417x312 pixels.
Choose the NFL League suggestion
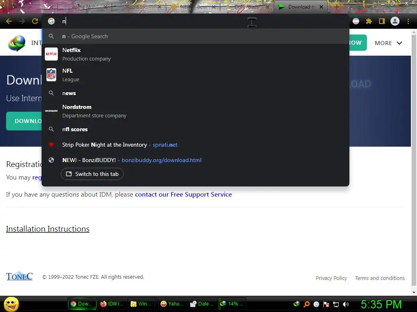point(195,75)
